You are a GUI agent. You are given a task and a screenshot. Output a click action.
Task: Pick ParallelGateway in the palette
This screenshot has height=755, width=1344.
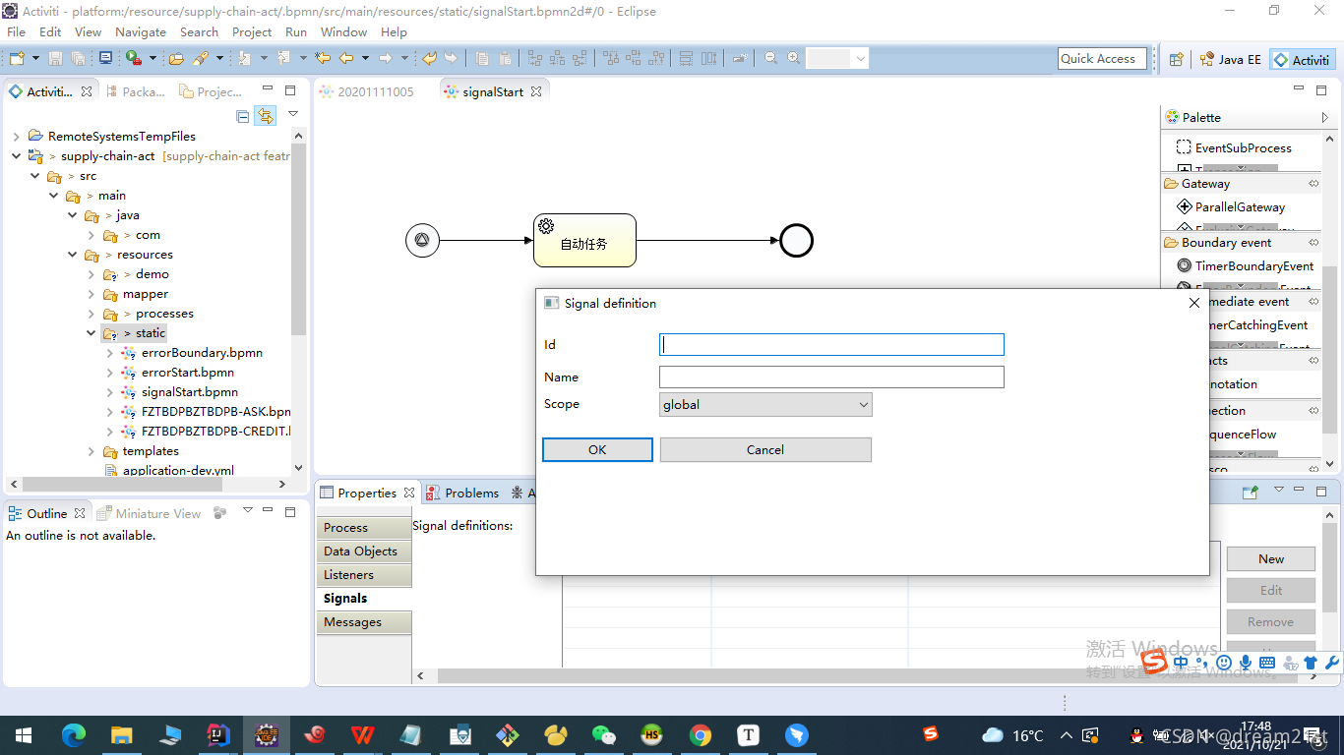1231,206
